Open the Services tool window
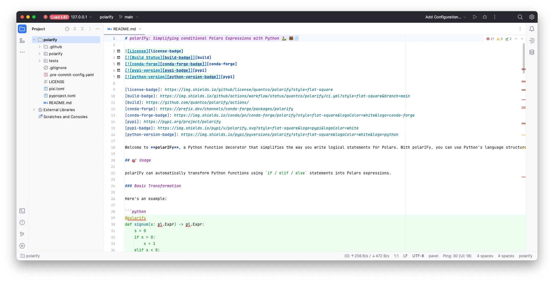The height and width of the screenshot is (282, 554). (x=22, y=246)
